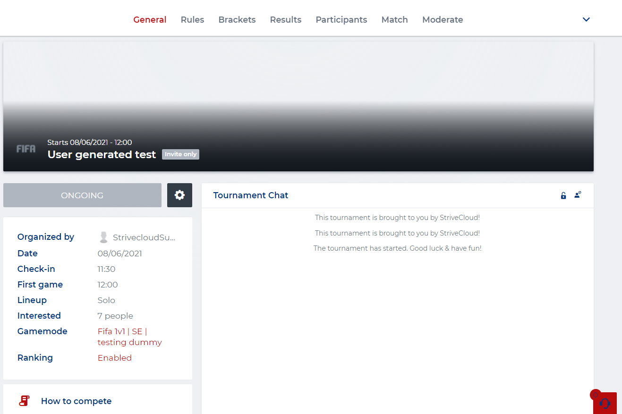The width and height of the screenshot is (622, 414).
Task: Click the StrivecloudSu... organizer name
Action: click(x=144, y=237)
